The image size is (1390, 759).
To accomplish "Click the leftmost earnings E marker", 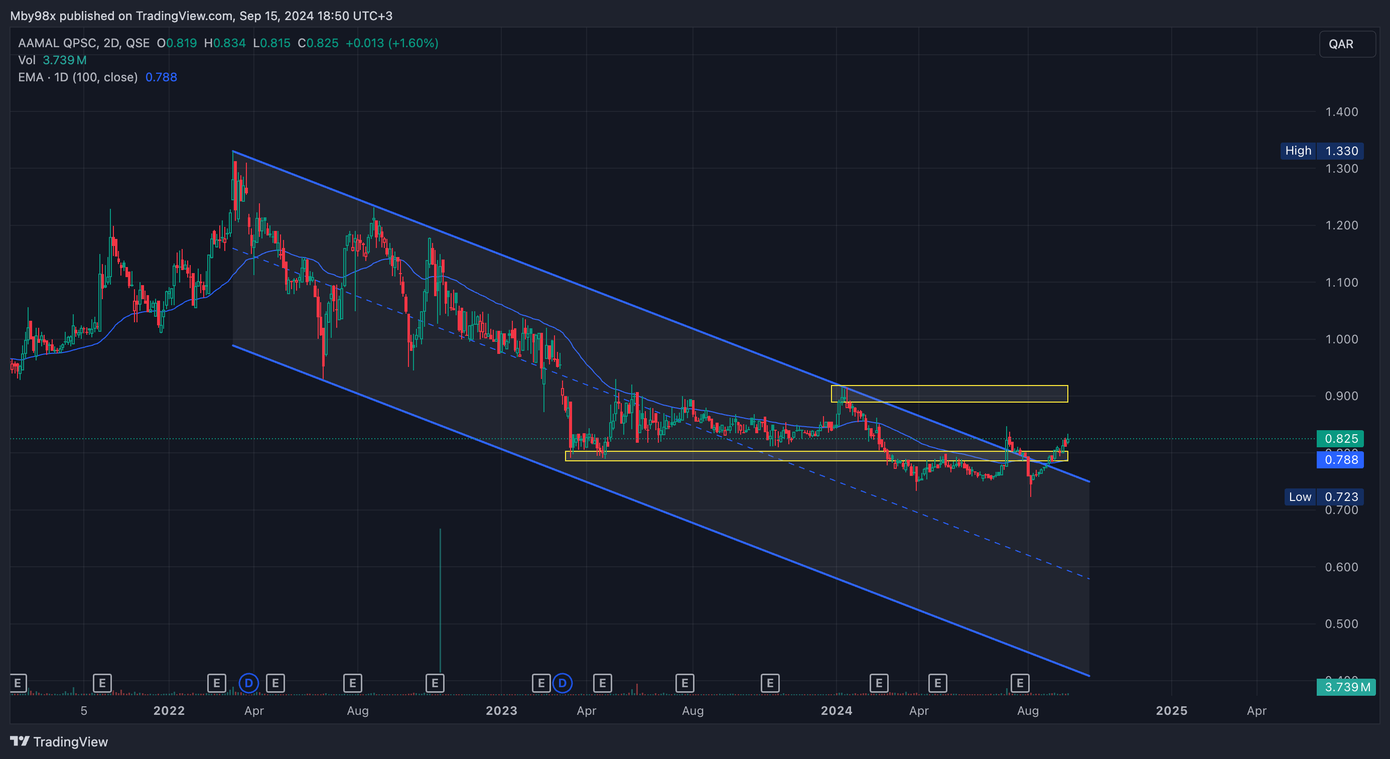I will [x=18, y=683].
